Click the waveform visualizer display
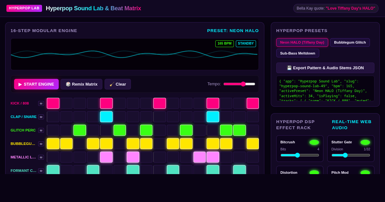This screenshot has height=202, width=385. [135, 54]
